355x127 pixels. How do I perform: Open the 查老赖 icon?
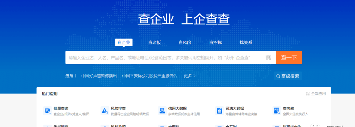(x=277, y=111)
